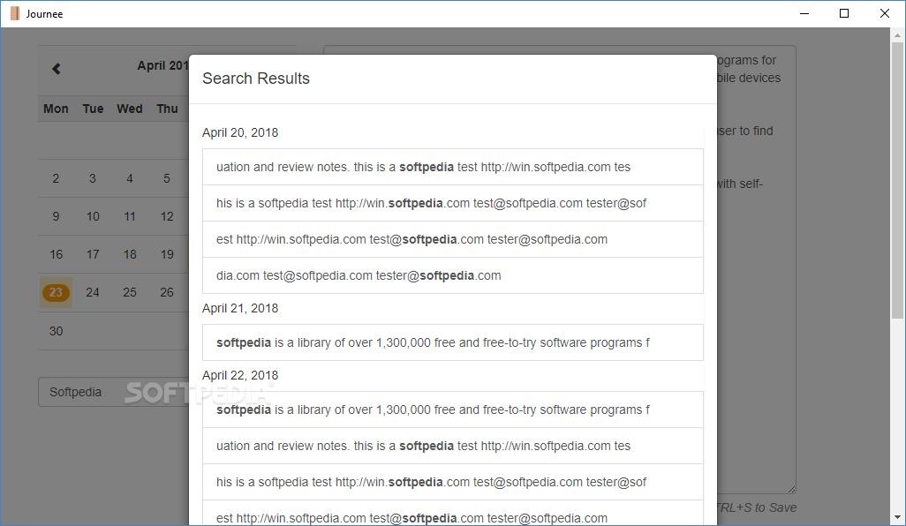
Task: Select day 4 in the calendar
Action: (130, 178)
